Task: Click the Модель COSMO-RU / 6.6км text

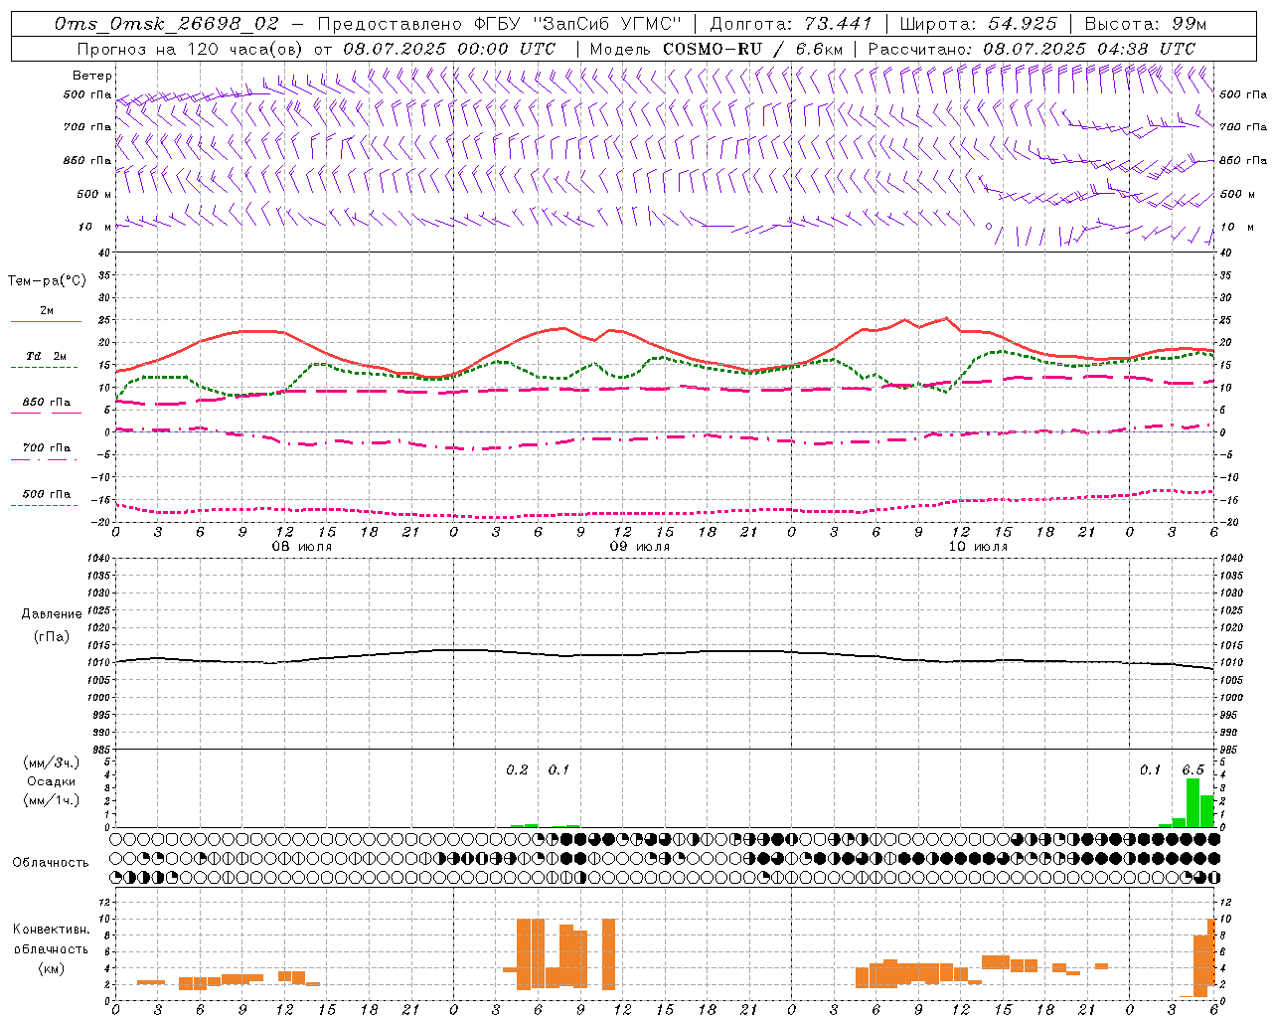Action: click(716, 49)
